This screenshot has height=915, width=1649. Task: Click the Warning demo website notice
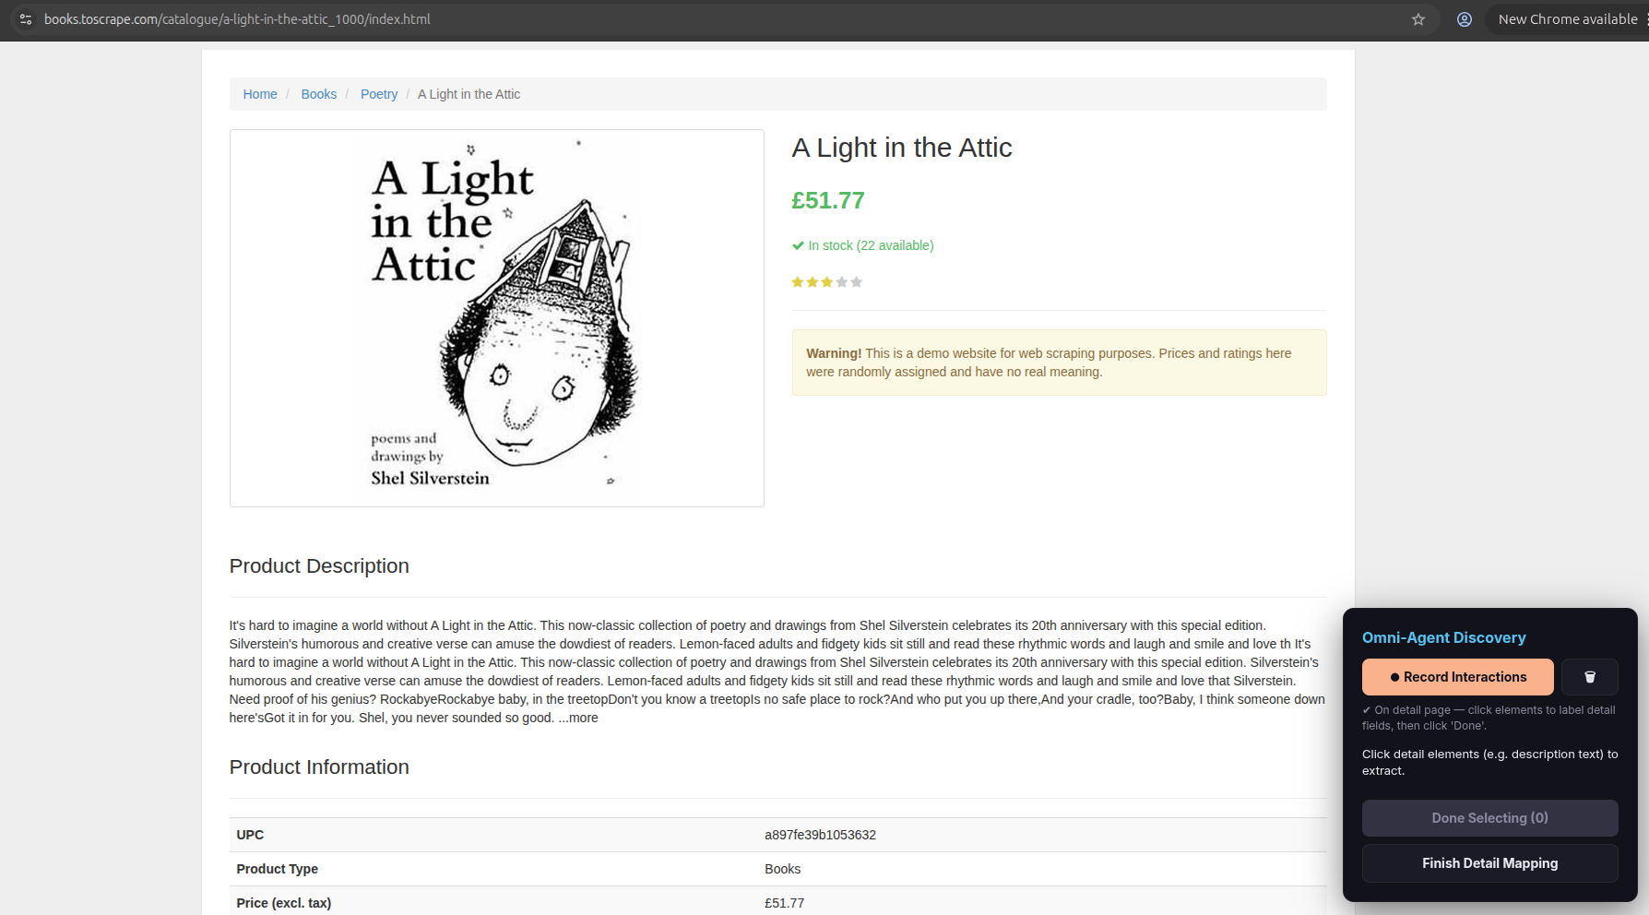click(1060, 362)
